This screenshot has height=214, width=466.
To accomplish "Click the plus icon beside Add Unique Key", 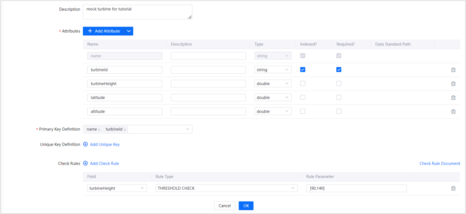I will coord(85,144).
